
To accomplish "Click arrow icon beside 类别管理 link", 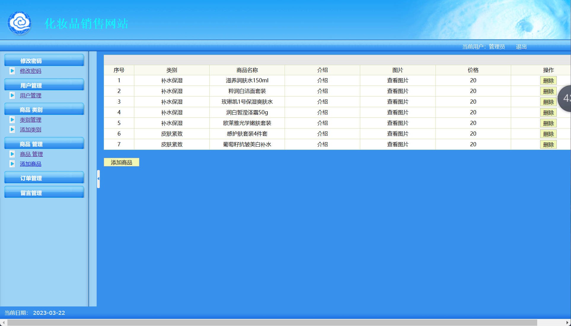I will [x=12, y=120].
